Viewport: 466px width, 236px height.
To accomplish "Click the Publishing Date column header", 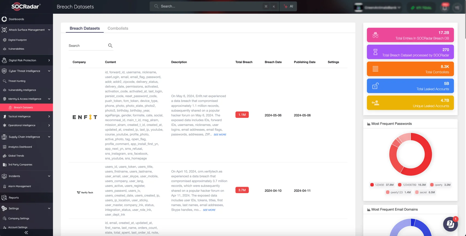I will 304,62.
